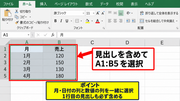This screenshot has height=101, width=180.
Task: Click the Cut (切り取り) scissors icon
Action: click(17, 12)
